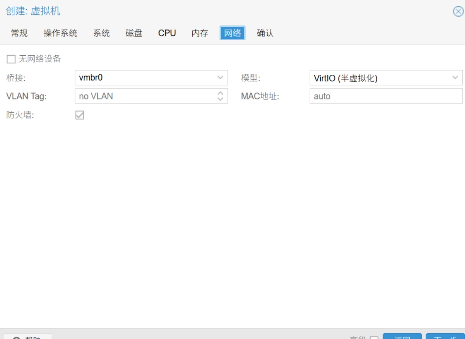Click the MAC地址 input field
465x339 pixels.
tap(386, 96)
